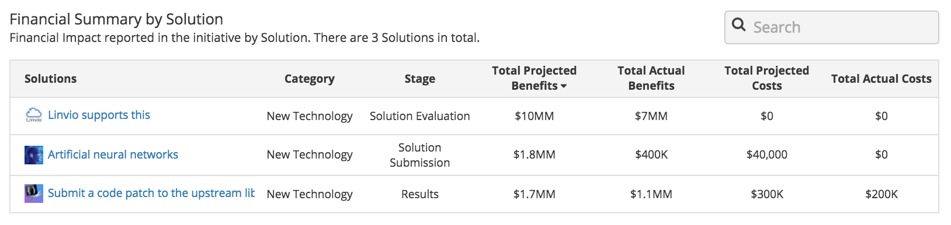The height and width of the screenshot is (225, 951).
Task: Click the Results stage cell
Action: [x=420, y=194]
